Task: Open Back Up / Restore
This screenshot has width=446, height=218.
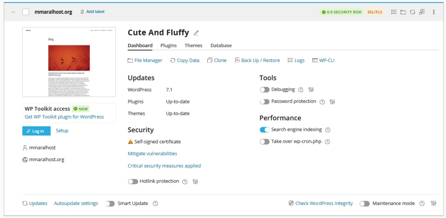Action: [x=257, y=60]
